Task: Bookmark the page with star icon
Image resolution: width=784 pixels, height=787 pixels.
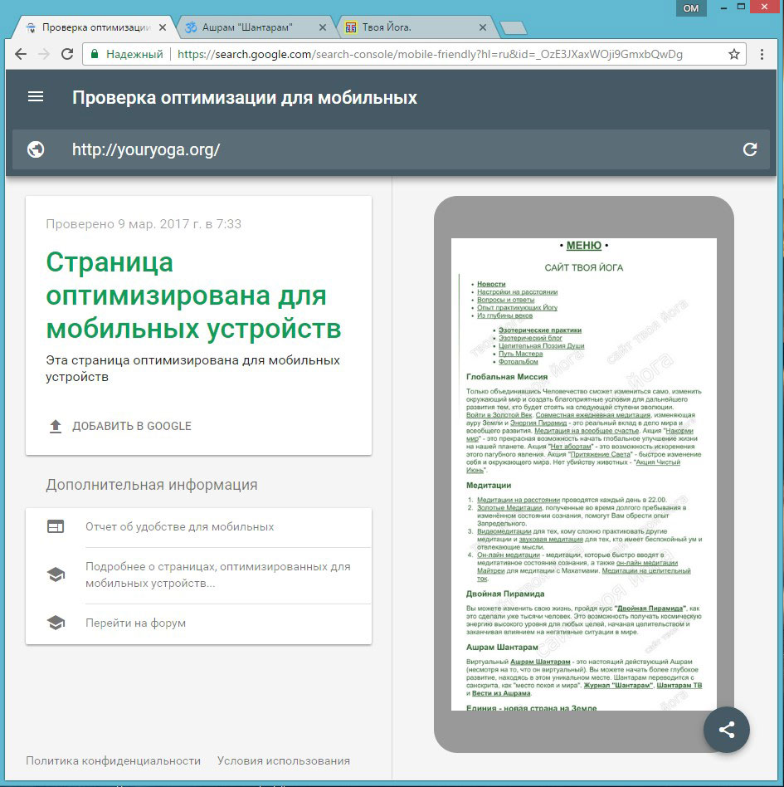Action: 734,54
